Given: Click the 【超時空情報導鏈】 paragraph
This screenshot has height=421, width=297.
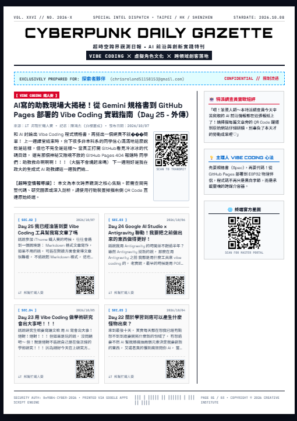Looking at the screenshot, I should point(81,190).
